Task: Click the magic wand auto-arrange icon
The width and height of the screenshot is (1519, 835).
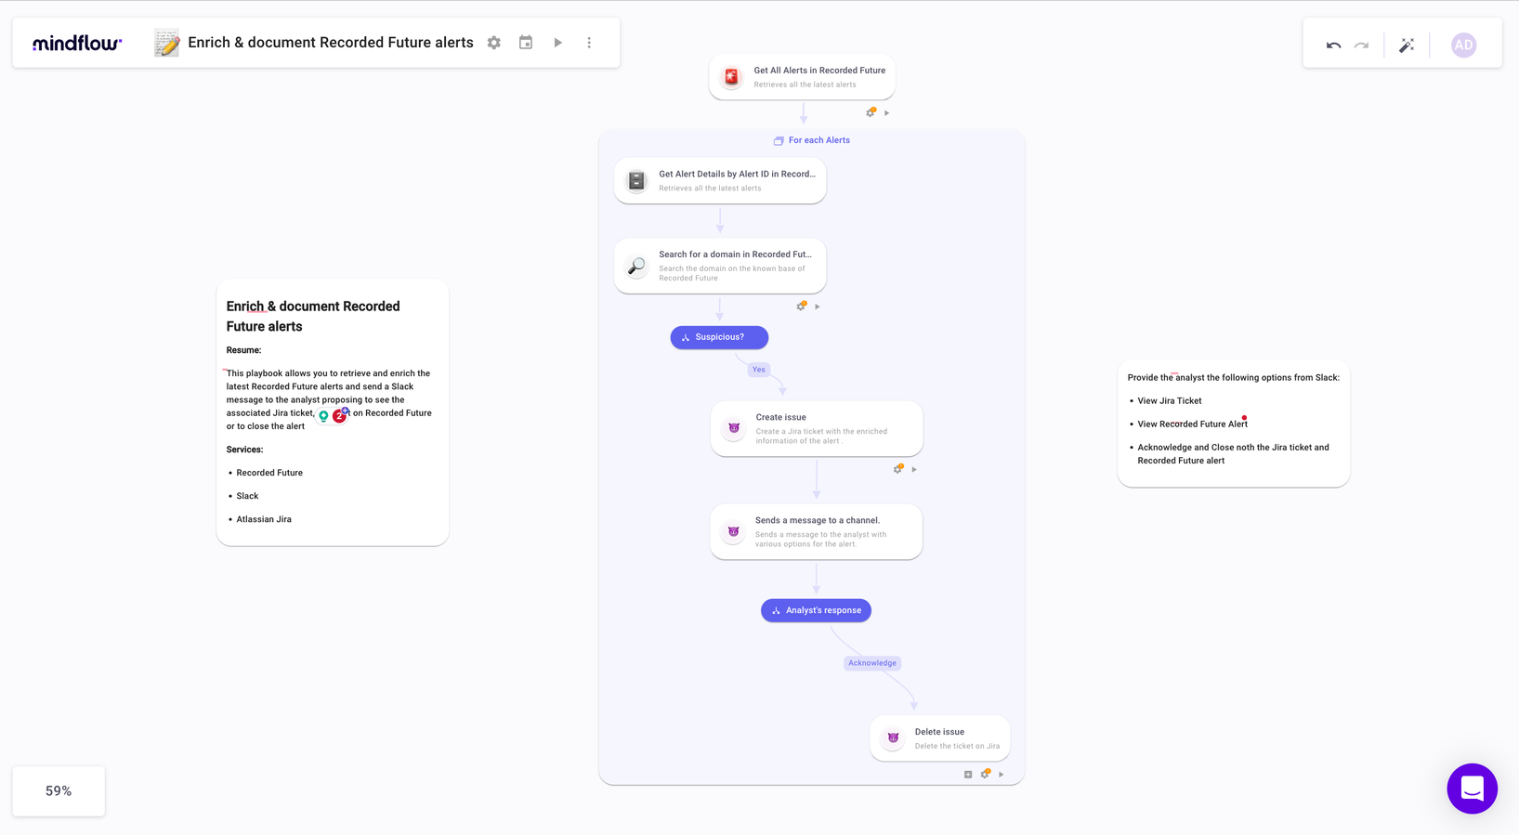Action: coord(1407,45)
